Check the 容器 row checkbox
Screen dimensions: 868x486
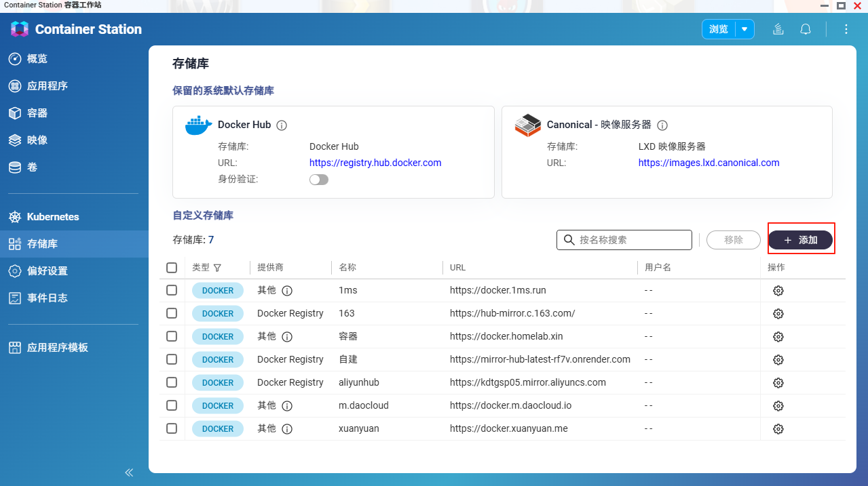172,336
